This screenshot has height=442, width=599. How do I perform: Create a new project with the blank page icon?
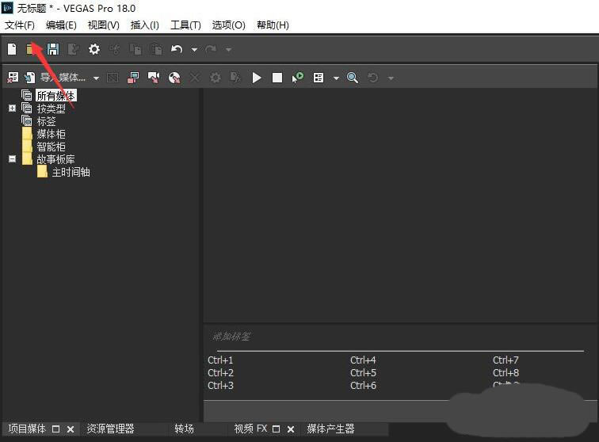coord(12,49)
